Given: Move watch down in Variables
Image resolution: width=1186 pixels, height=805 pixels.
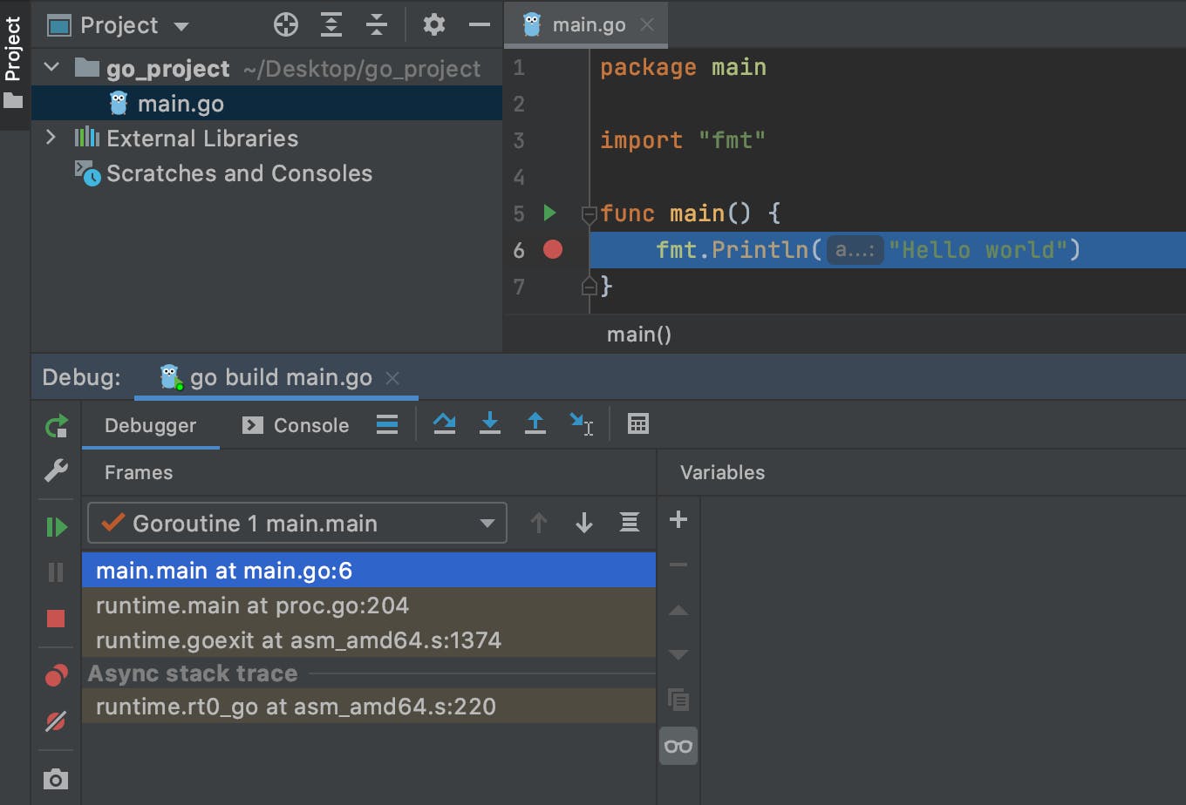Looking at the screenshot, I should tap(678, 655).
